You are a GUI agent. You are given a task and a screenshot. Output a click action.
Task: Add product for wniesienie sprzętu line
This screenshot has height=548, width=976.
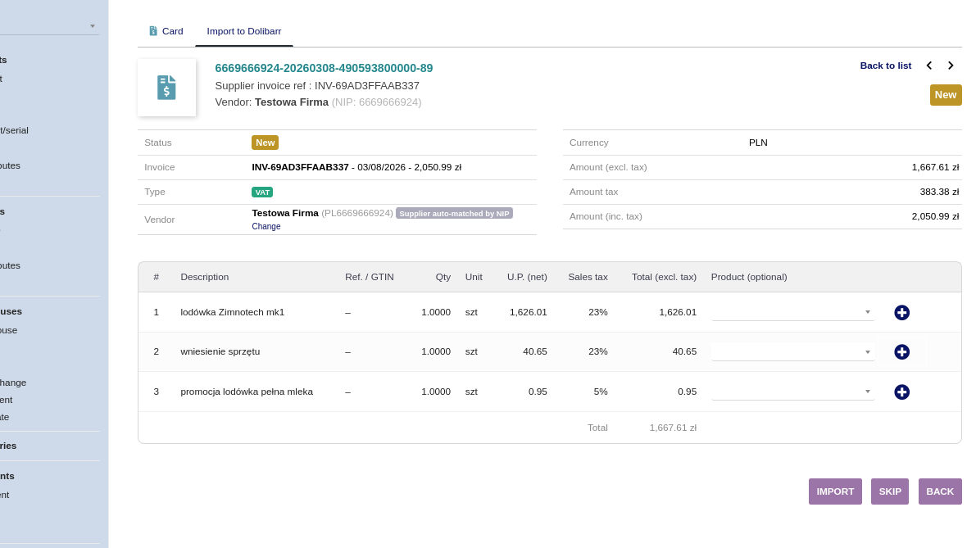(901, 351)
